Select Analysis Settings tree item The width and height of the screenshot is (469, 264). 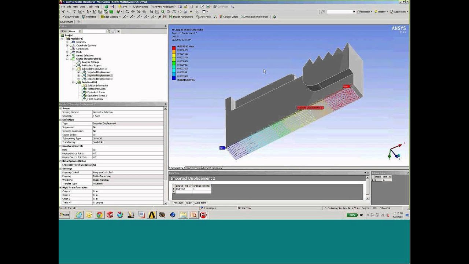[90, 62]
